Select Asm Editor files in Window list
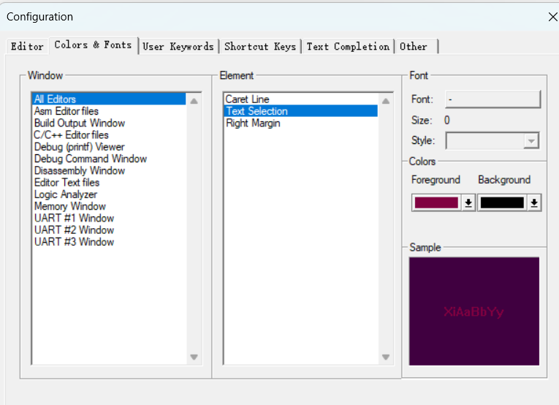The image size is (559, 405). (66, 111)
